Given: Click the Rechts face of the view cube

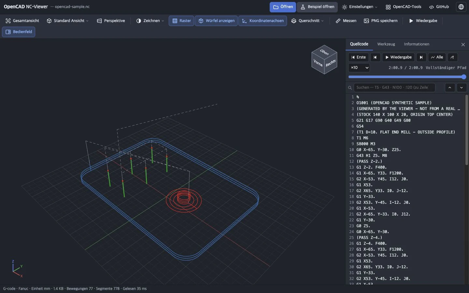Looking at the screenshot, I should 331,63.
